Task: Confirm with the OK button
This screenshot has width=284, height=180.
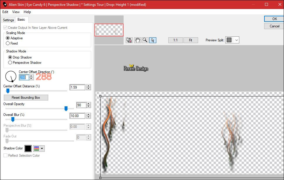Action: [x=274, y=19]
